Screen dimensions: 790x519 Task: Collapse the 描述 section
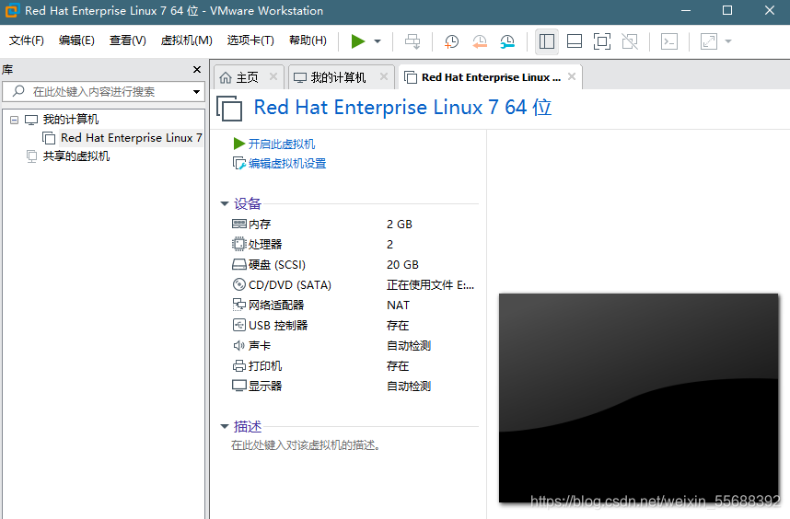pyautogui.click(x=225, y=427)
